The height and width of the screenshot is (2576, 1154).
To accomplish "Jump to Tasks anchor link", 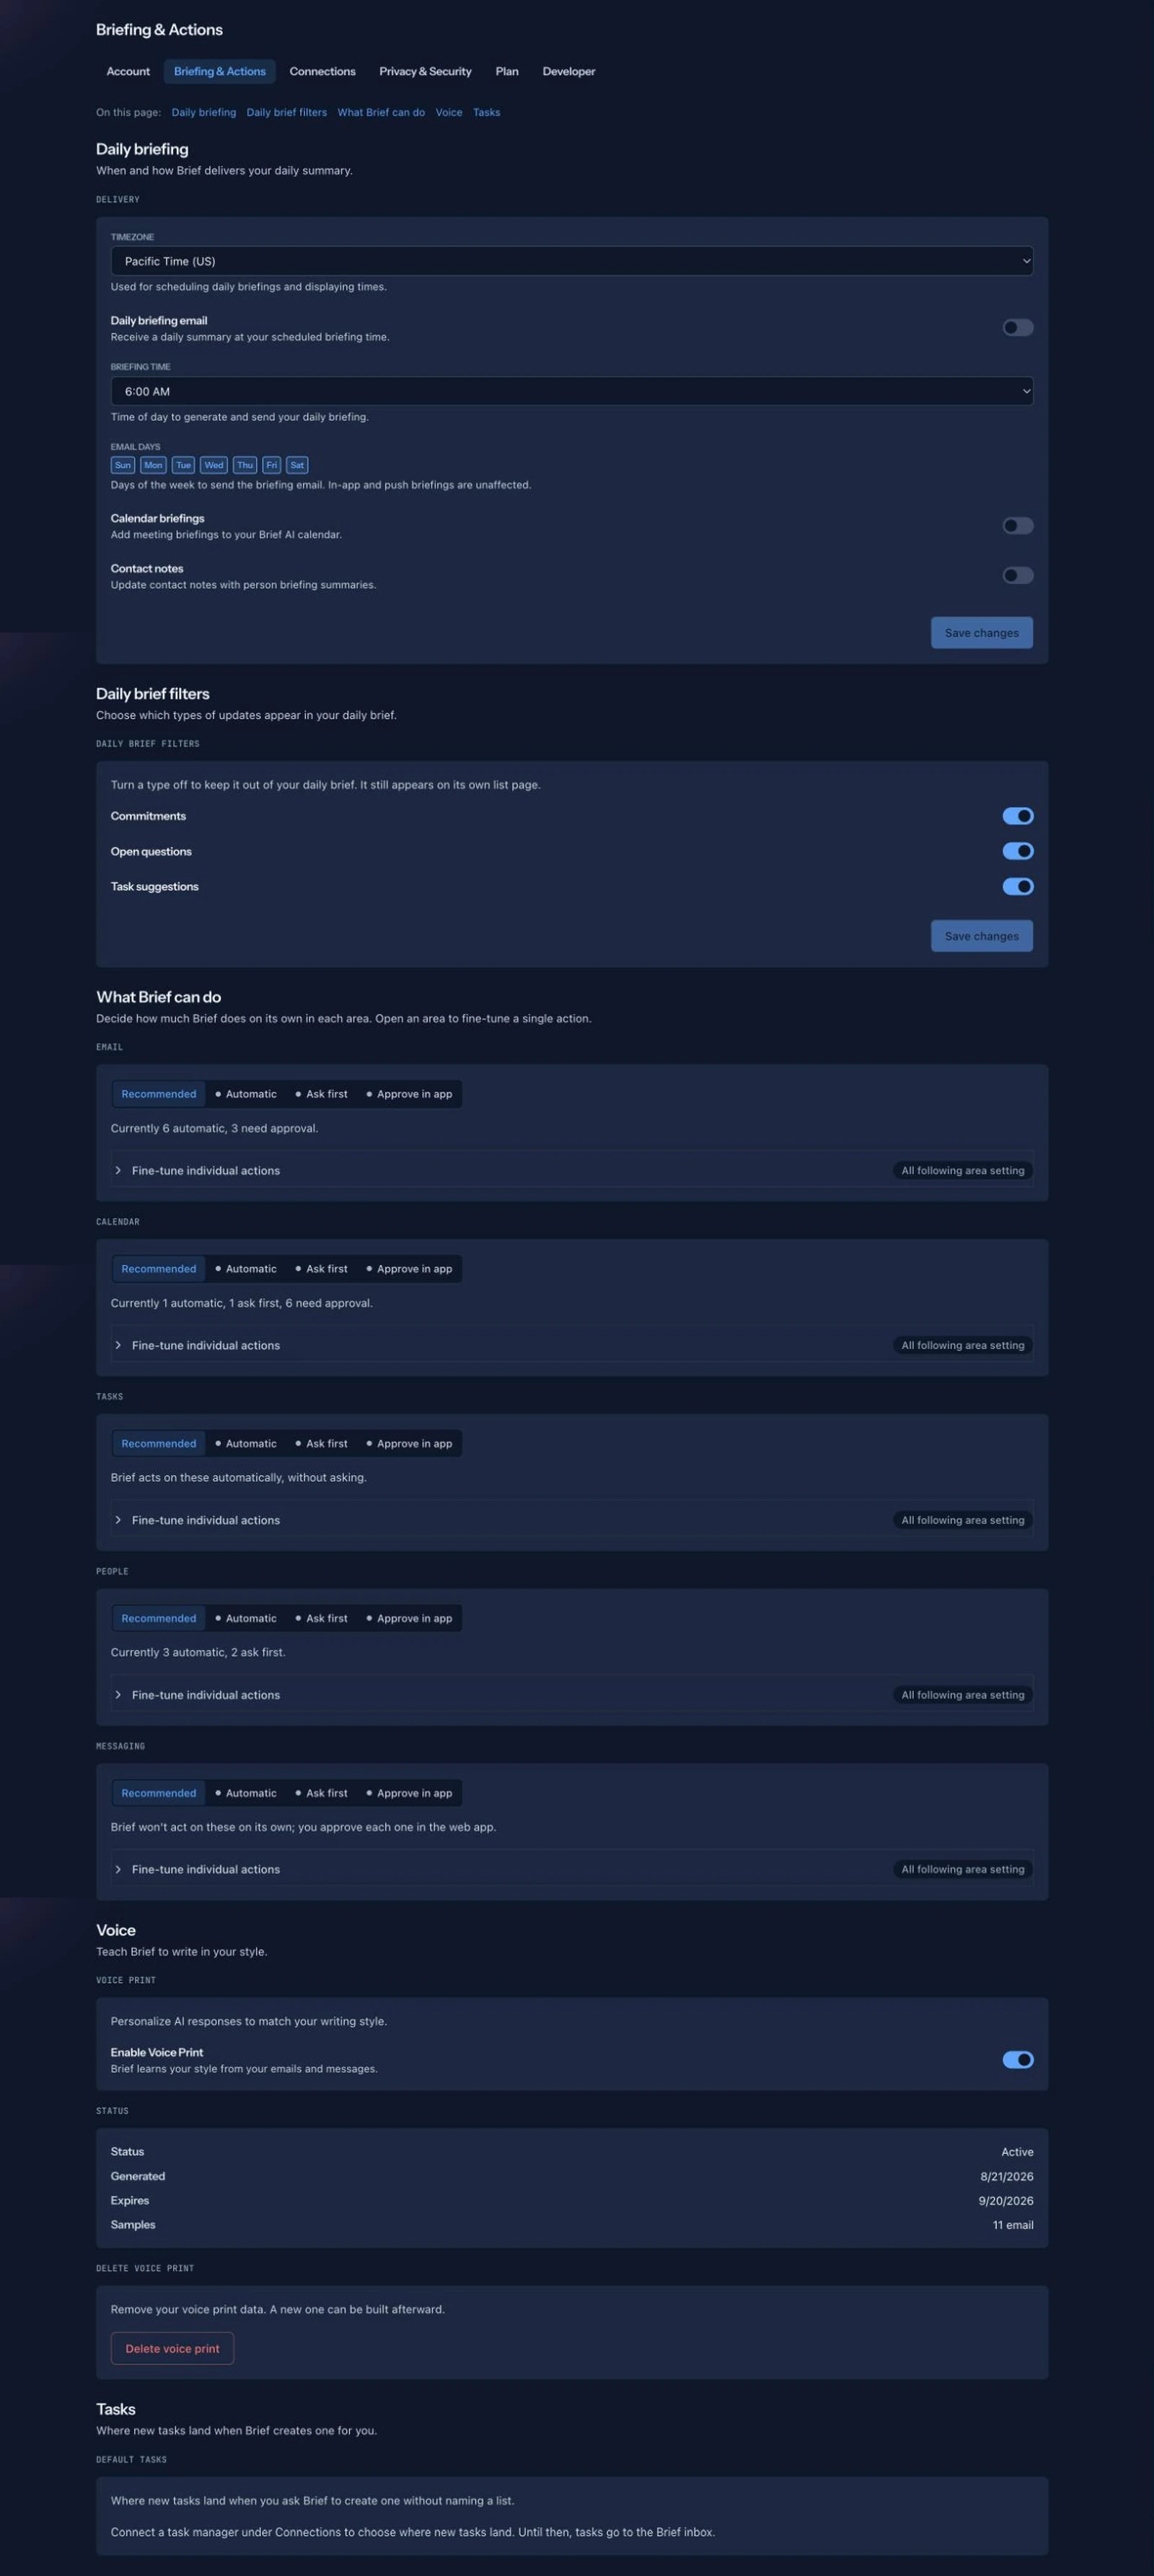I will [487, 112].
